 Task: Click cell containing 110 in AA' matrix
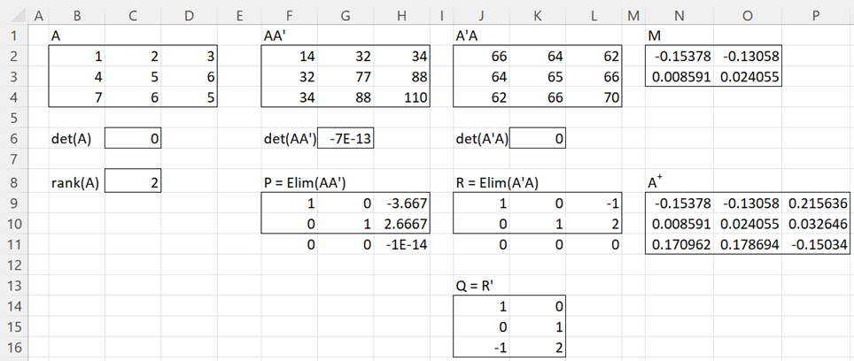click(x=401, y=98)
